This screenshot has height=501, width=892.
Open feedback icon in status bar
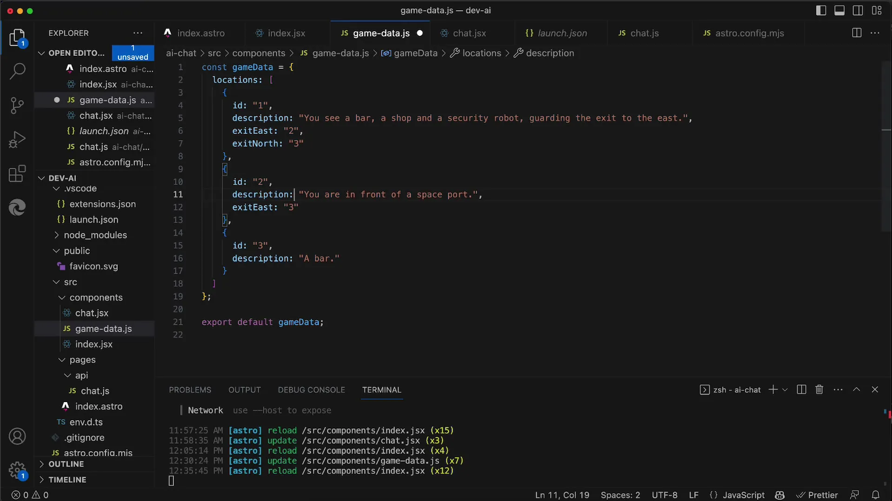(854, 495)
